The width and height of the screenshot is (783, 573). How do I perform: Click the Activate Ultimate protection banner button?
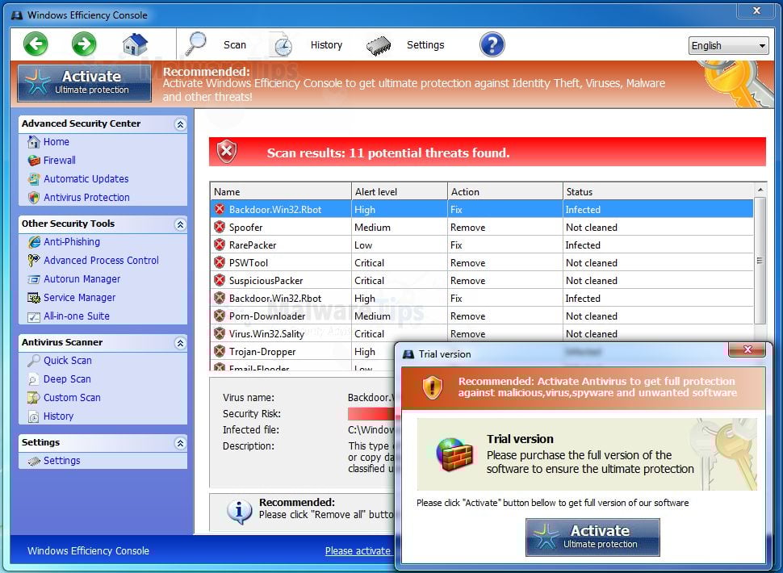tap(85, 83)
